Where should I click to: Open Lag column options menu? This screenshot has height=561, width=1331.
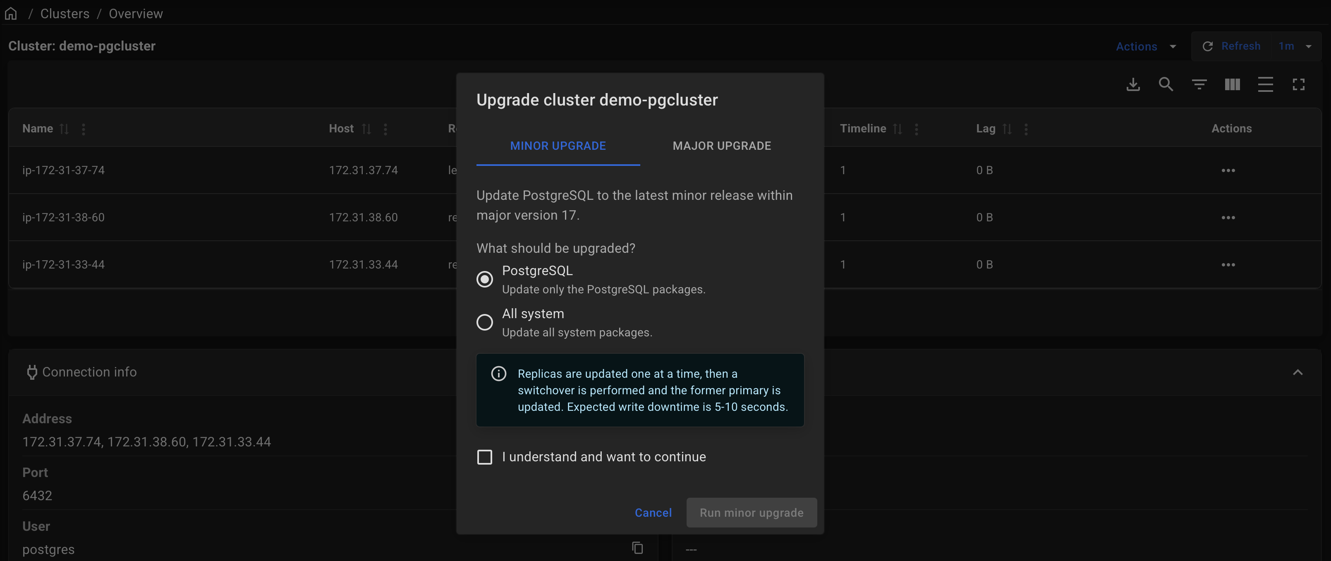[x=1026, y=129]
